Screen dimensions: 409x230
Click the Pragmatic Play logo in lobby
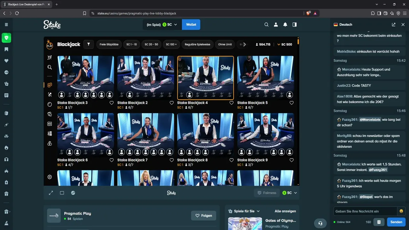50,45
